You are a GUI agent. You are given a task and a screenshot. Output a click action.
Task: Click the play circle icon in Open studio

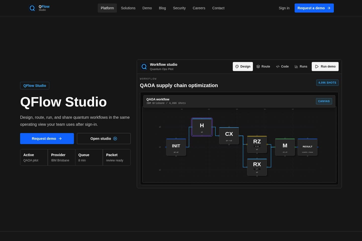tap(115, 139)
